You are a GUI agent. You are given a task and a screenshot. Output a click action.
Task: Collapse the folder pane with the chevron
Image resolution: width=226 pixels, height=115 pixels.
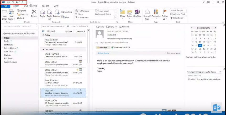36,25
